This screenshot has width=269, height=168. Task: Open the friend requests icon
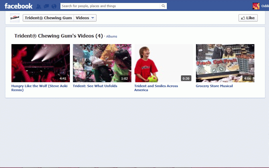(39, 6)
